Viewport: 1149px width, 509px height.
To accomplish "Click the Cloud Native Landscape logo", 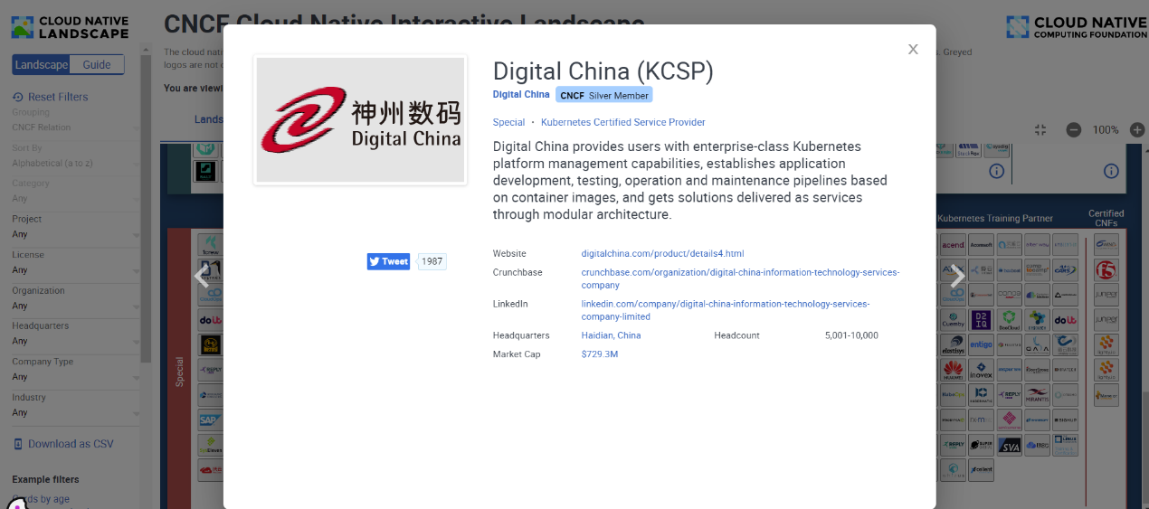I will coord(70,27).
